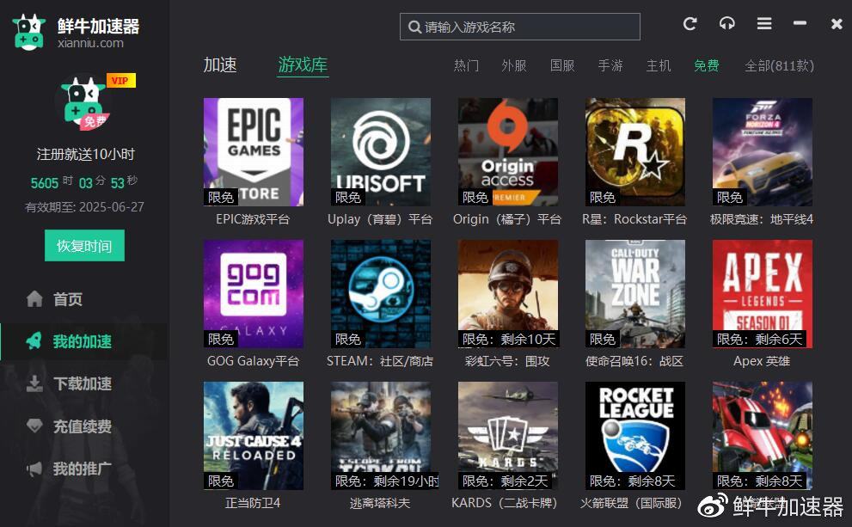Minimize the accelerator window
This screenshot has width=852, height=527.
[x=800, y=23]
